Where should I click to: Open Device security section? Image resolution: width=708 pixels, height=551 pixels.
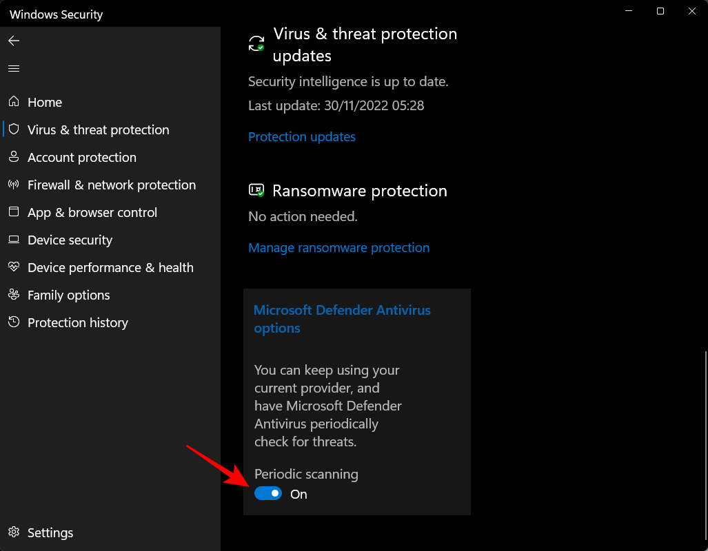[x=70, y=240]
